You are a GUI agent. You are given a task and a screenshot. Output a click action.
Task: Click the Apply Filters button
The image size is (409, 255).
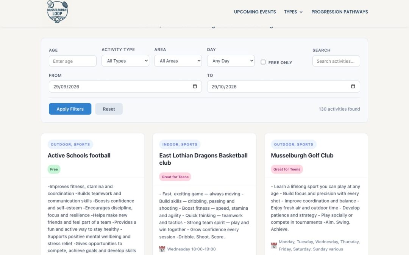(70, 109)
